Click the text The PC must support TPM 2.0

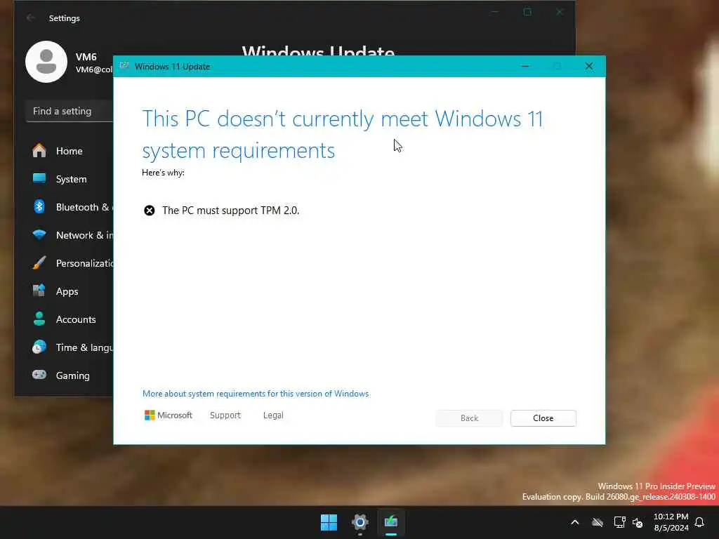[230, 211]
